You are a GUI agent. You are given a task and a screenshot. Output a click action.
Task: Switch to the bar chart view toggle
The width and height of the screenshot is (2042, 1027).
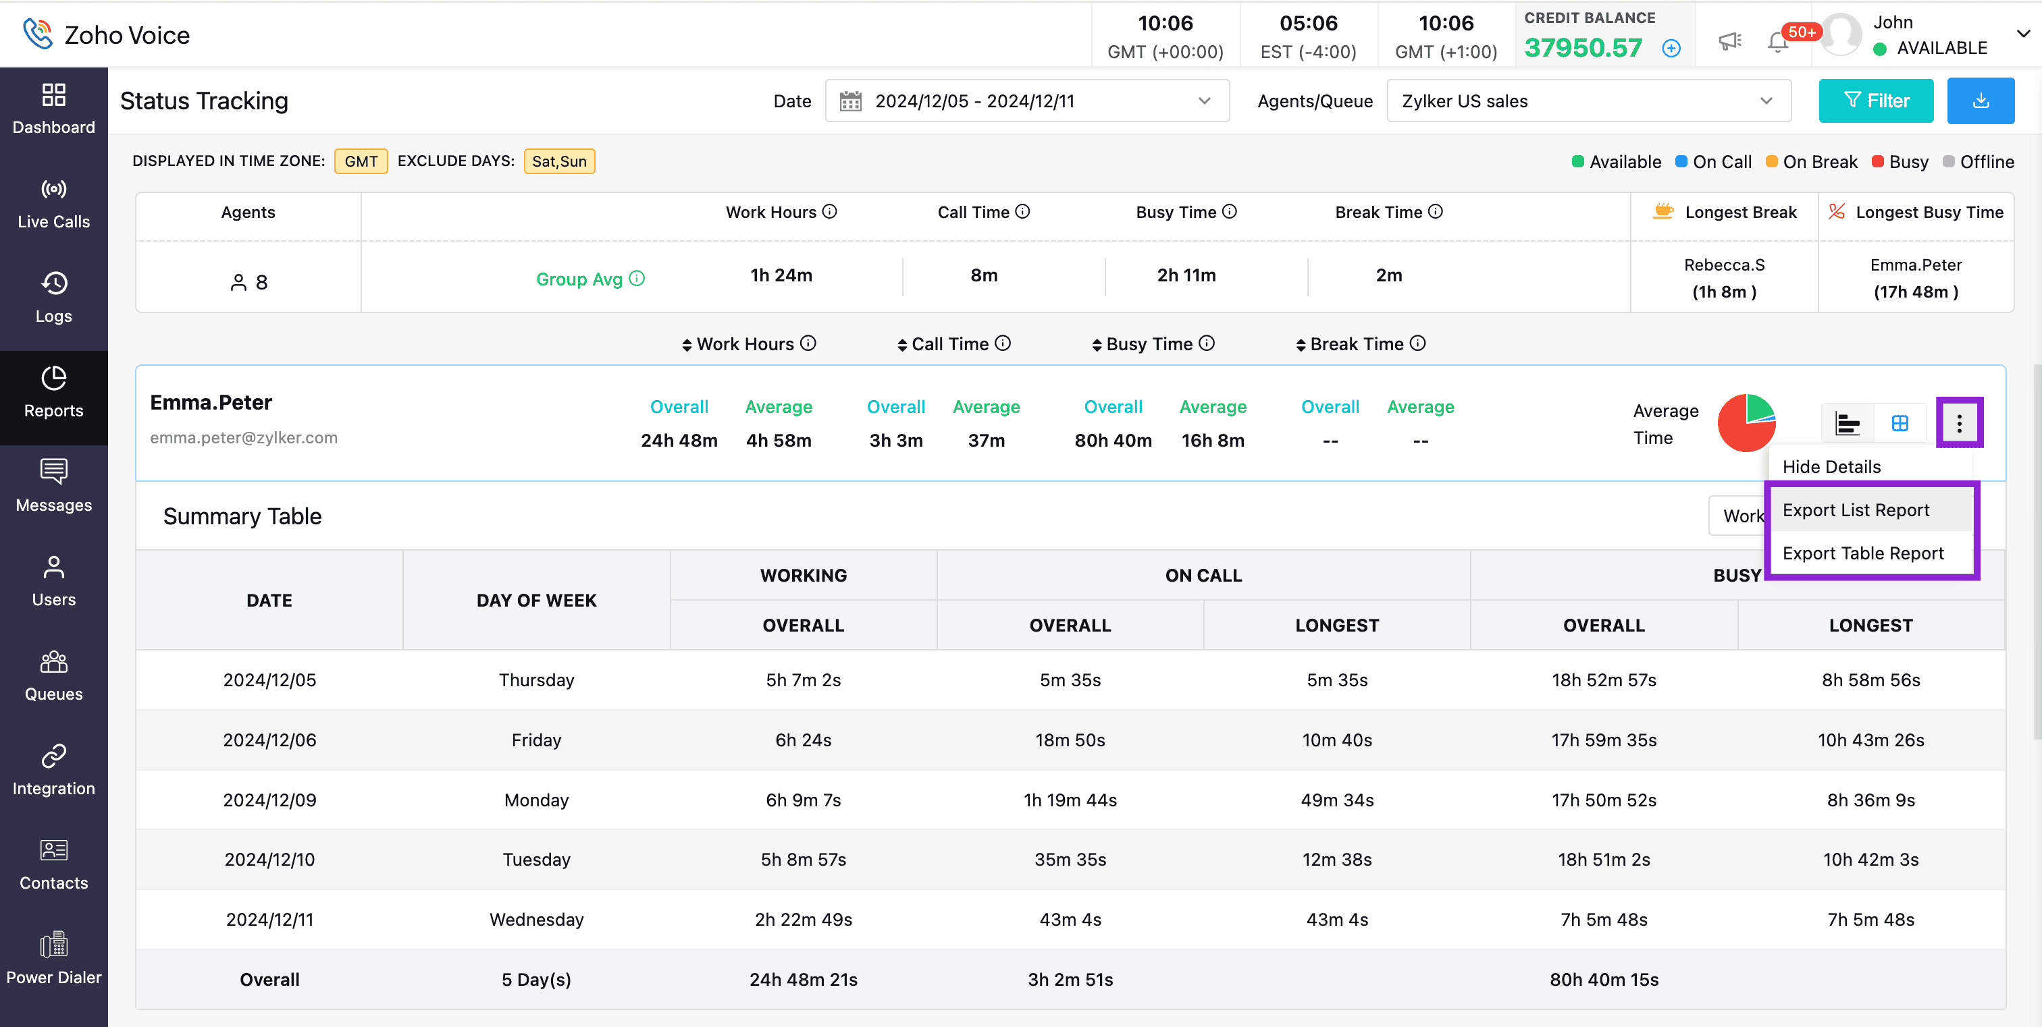pyautogui.click(x=1847, y=423)
